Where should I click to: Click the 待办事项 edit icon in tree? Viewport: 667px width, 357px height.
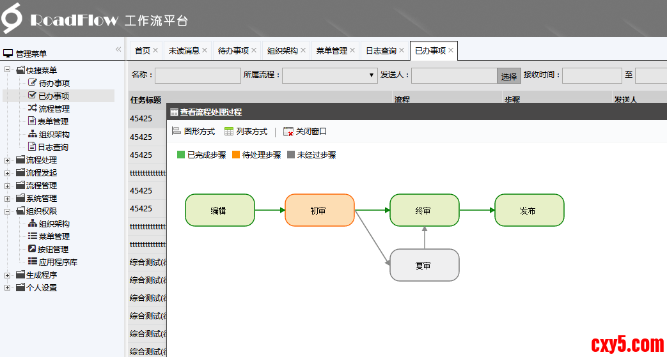click(33, 83)
